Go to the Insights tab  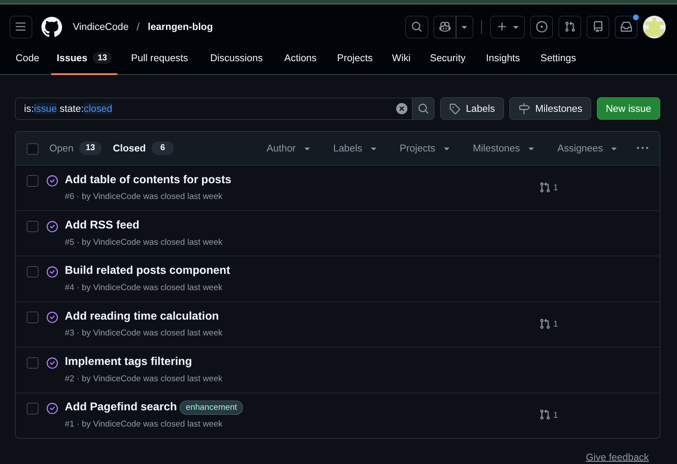(503, 58)
